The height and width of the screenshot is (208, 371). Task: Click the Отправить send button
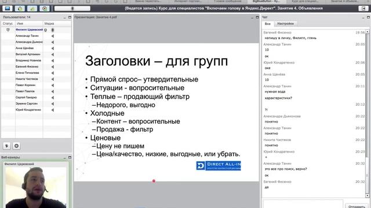(357, 206)
